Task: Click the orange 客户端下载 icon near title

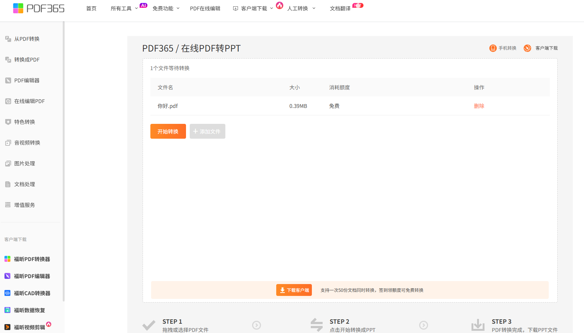Action: click(x=527, y=48)
